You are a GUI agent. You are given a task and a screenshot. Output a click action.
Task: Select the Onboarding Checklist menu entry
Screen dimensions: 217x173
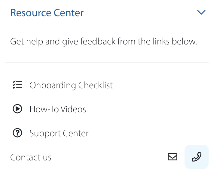tap(71, 85)
